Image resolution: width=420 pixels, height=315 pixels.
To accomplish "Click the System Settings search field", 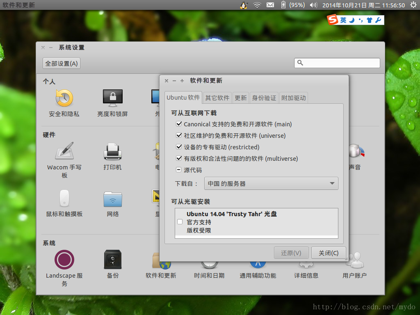I will pos(337,63).
